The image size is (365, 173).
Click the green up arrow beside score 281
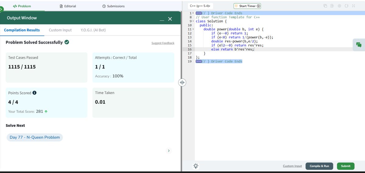click(x=46, y=111)
